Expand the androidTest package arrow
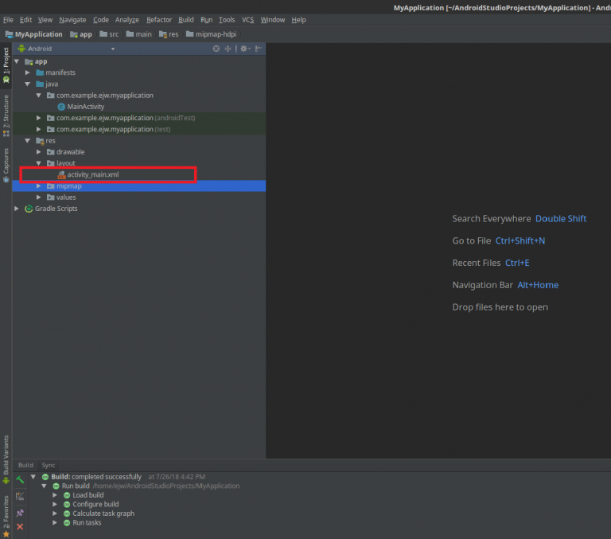The image size is (611, 539). pyautogui.click(x=38, y=118)
